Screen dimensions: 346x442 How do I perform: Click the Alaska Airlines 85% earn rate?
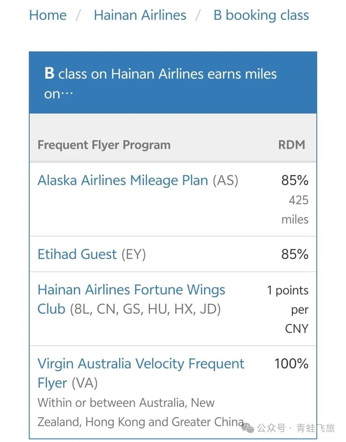tap(295, 180)
